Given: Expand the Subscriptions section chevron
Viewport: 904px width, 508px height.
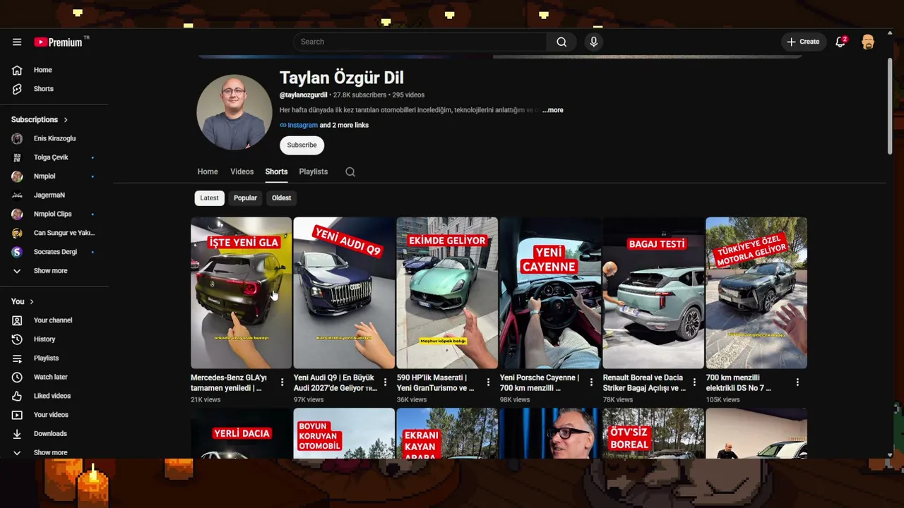Looking at the screenshot, I should pyautogui.click(x=66, y=120).
